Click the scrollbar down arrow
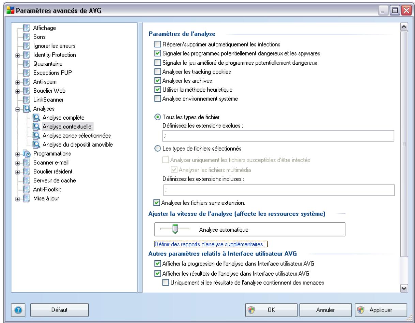Image resolution: width=415 pixels, height=323 pixels. [x=404, y=288]
